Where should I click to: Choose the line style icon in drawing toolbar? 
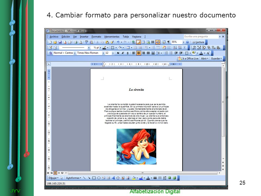point(155,178)
